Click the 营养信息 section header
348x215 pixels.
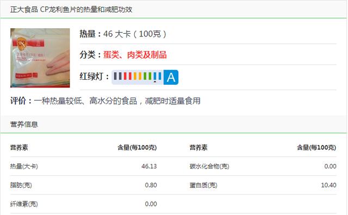(24, 124)
